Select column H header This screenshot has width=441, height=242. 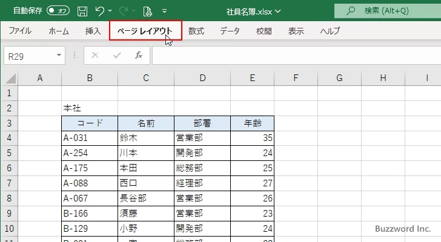coord(383,78)
